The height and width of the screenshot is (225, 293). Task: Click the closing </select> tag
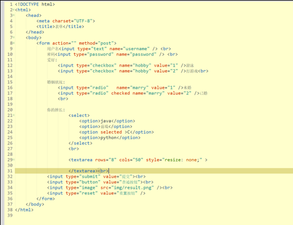pos(80,143)
